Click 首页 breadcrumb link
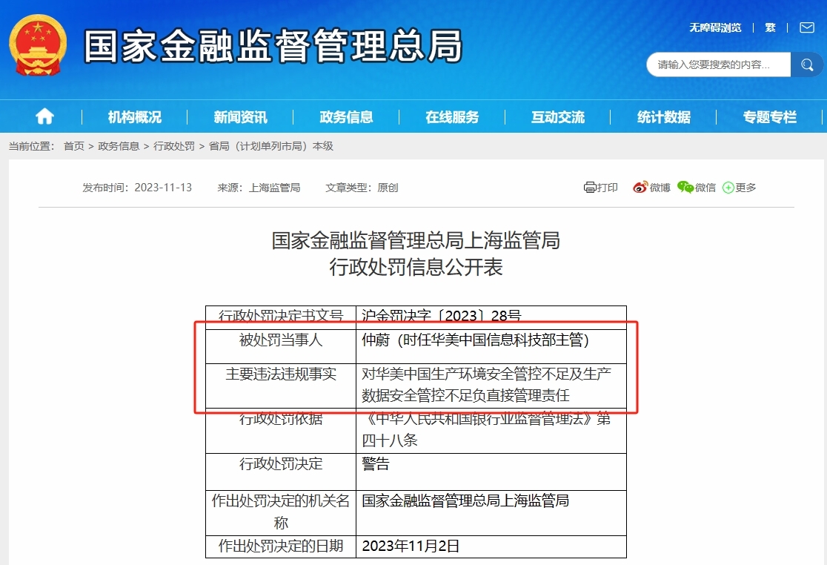This screenshot has height=565, width=827. tap(74, 146)
